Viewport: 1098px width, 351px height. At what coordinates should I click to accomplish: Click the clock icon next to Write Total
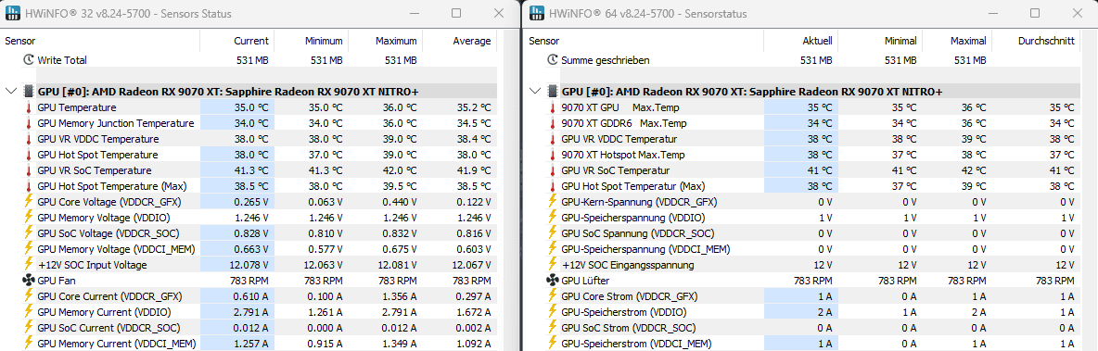tap(29, 60)
